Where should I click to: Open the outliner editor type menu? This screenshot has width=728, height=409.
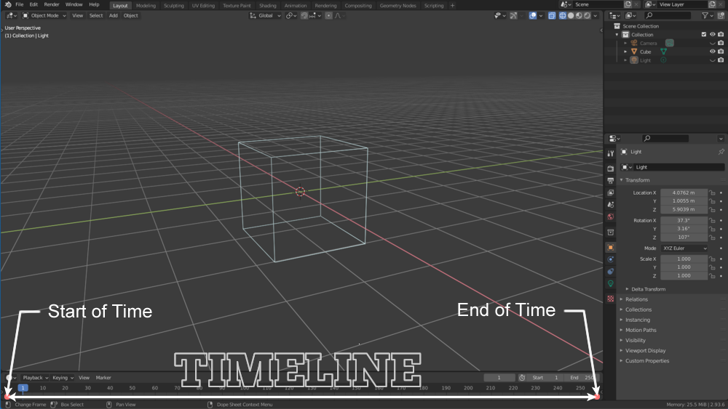614,16
